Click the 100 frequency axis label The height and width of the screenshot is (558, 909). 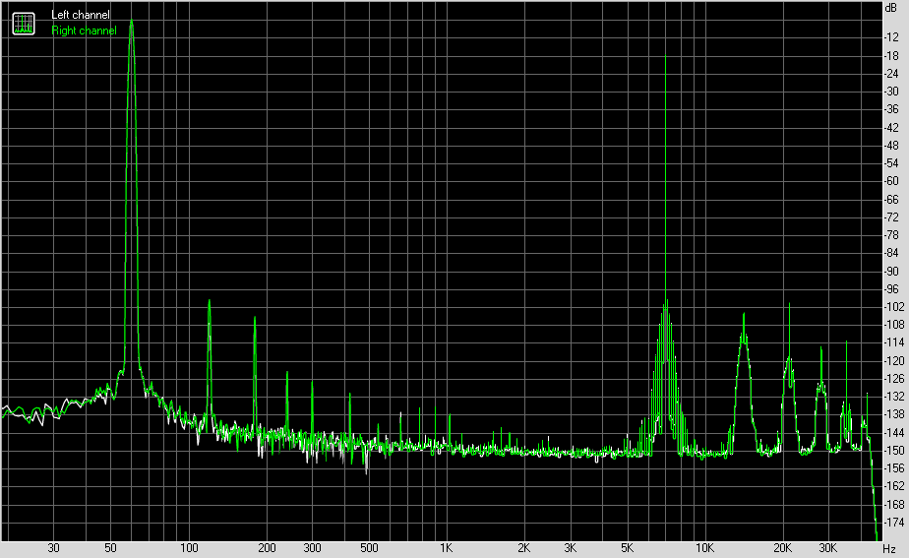pyautogui.click(x=189, y=548)
